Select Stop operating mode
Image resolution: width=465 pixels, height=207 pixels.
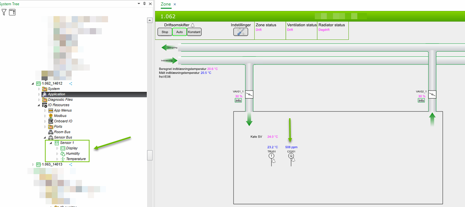tap(165, 32)
